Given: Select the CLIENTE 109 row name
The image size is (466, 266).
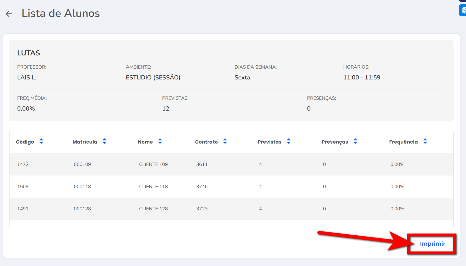Looking at the screenshot, I should pos(153,164).
